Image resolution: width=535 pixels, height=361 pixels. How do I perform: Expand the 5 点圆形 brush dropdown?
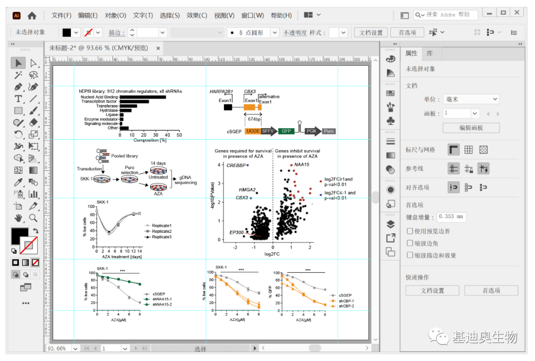[274, 33]
